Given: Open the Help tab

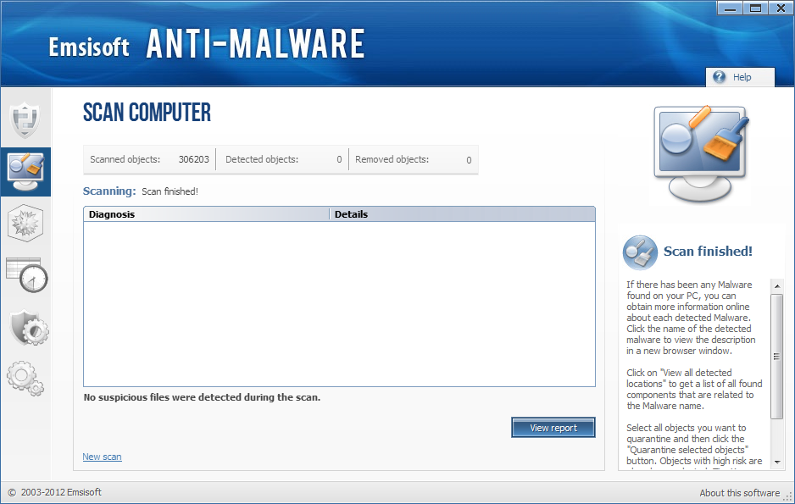Looking at the screenshot, I should pos(740,77).
